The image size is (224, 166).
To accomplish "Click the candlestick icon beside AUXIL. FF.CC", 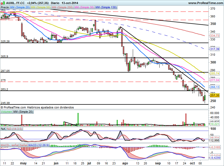I will (x=3, y=3).
